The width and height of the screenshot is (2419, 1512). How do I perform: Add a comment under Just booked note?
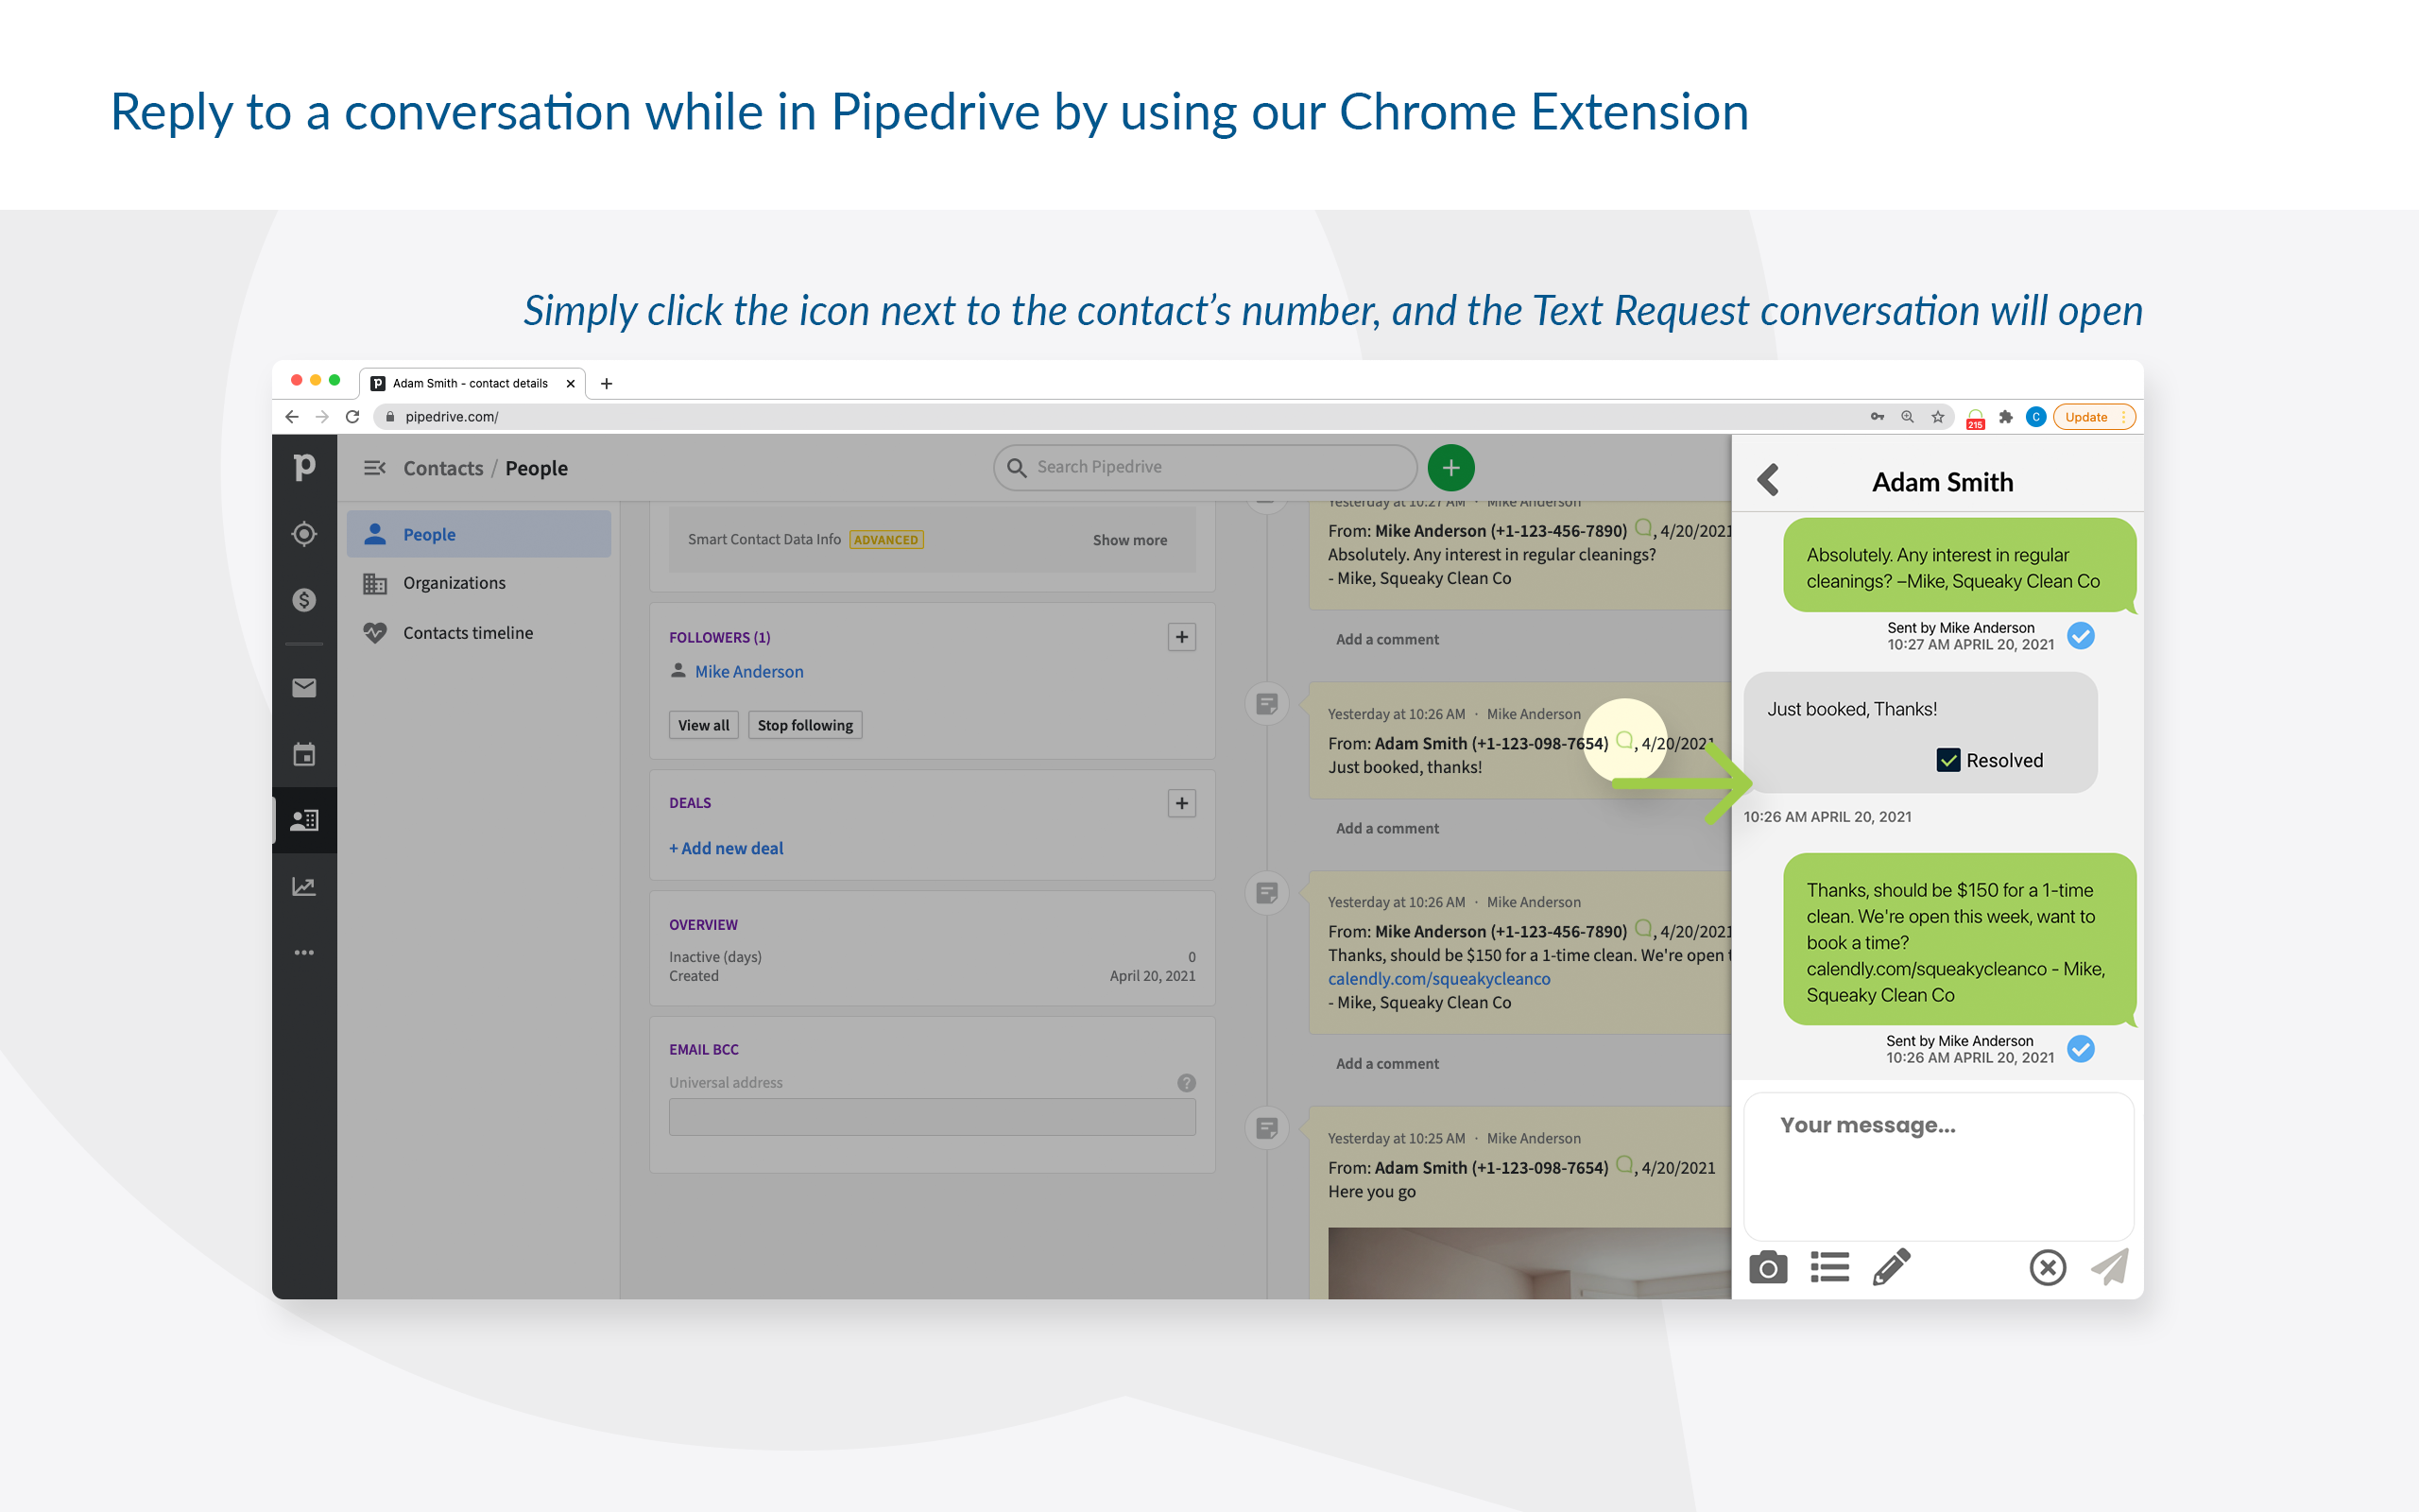[1387, 828]
